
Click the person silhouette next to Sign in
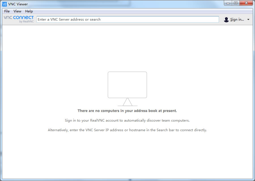click(226, 19)
